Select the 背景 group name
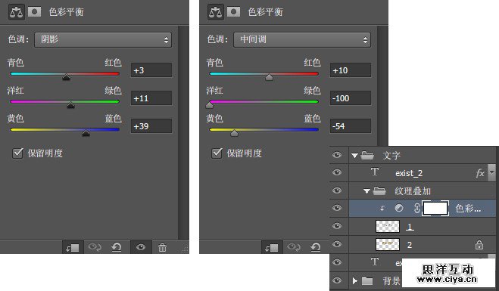This screenshot has height=291, width=499. (391, 281)
